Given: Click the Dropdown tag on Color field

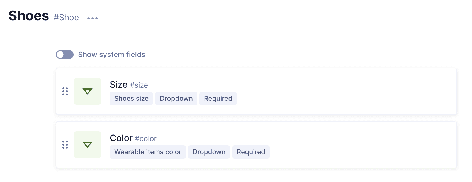Looking at the screenshot, I should (x=209, y=152).
